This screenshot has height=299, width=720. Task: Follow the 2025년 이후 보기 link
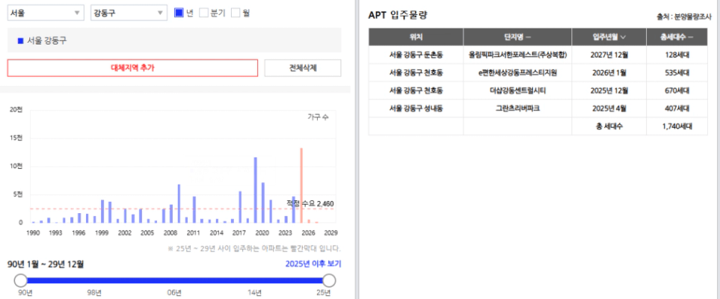(x=313, y=264)
